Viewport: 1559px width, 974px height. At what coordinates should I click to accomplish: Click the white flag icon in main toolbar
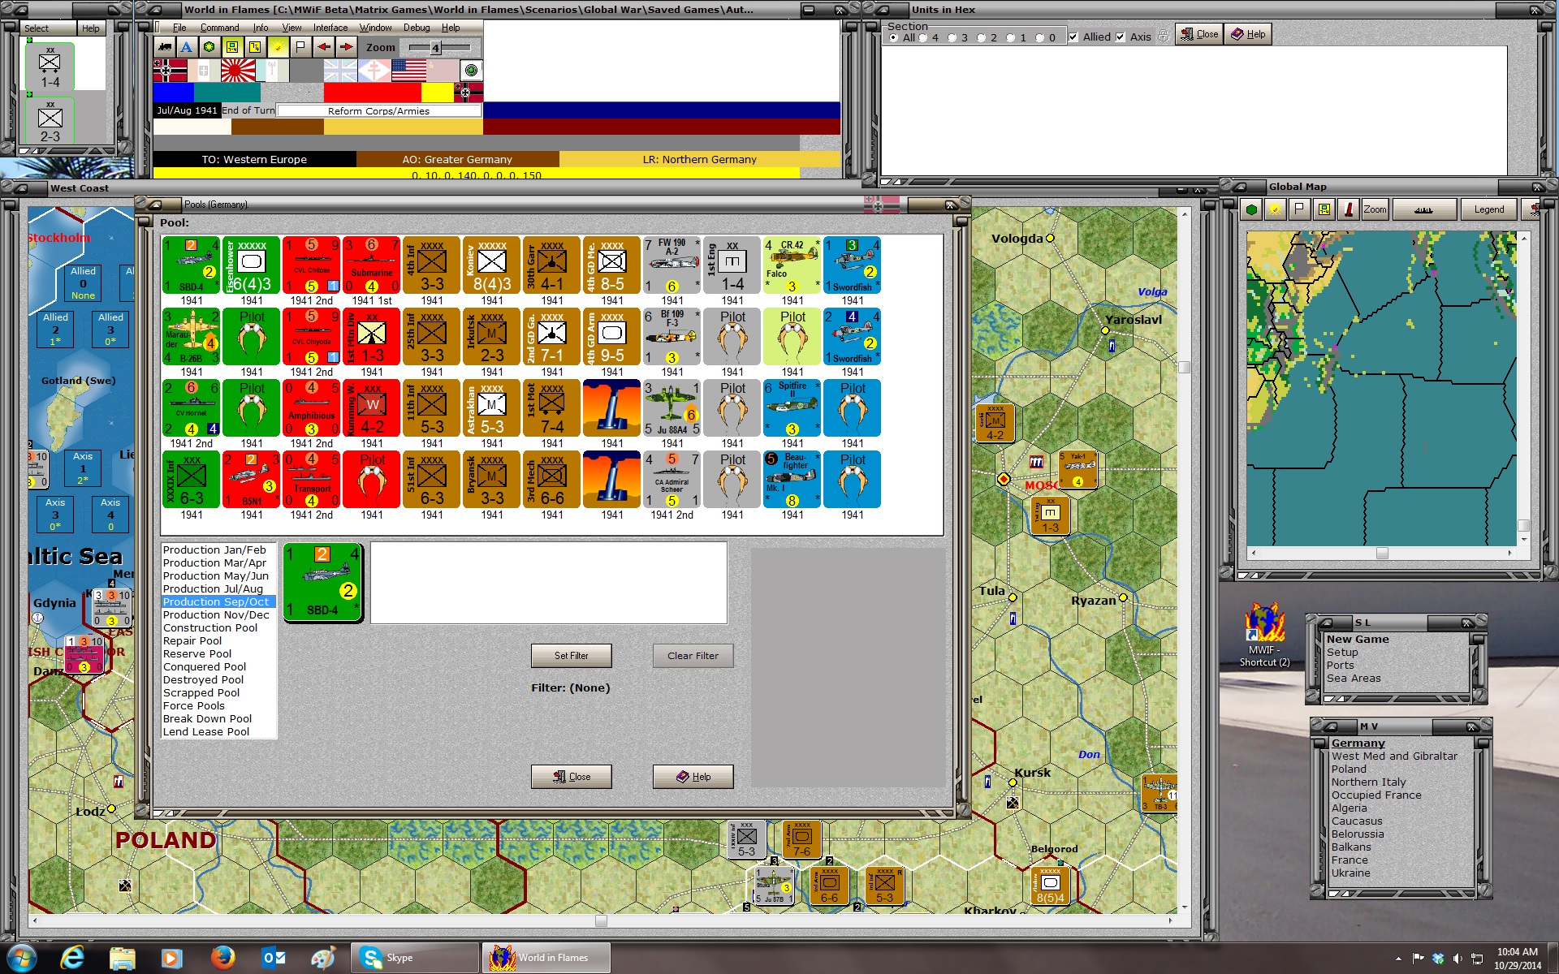point(300,47)
